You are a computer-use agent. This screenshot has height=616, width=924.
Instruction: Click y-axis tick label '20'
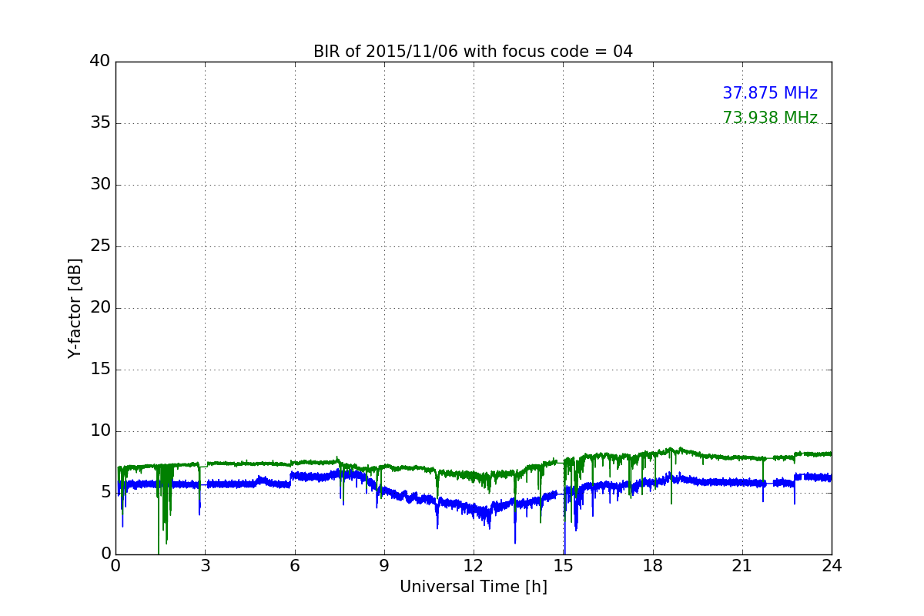pos(100,308)
